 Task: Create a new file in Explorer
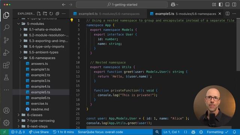(x=39, y=13)
